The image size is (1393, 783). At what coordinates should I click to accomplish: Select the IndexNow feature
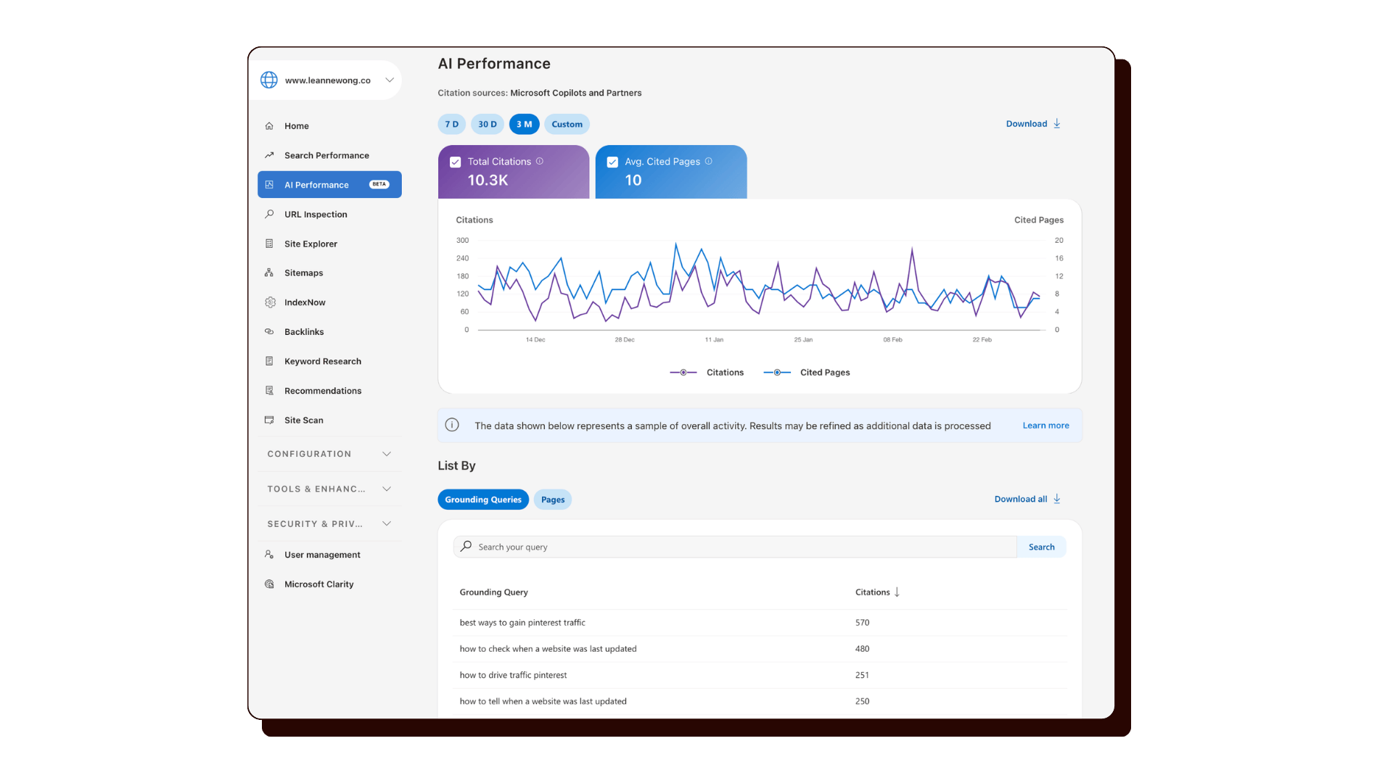[305, 302]
